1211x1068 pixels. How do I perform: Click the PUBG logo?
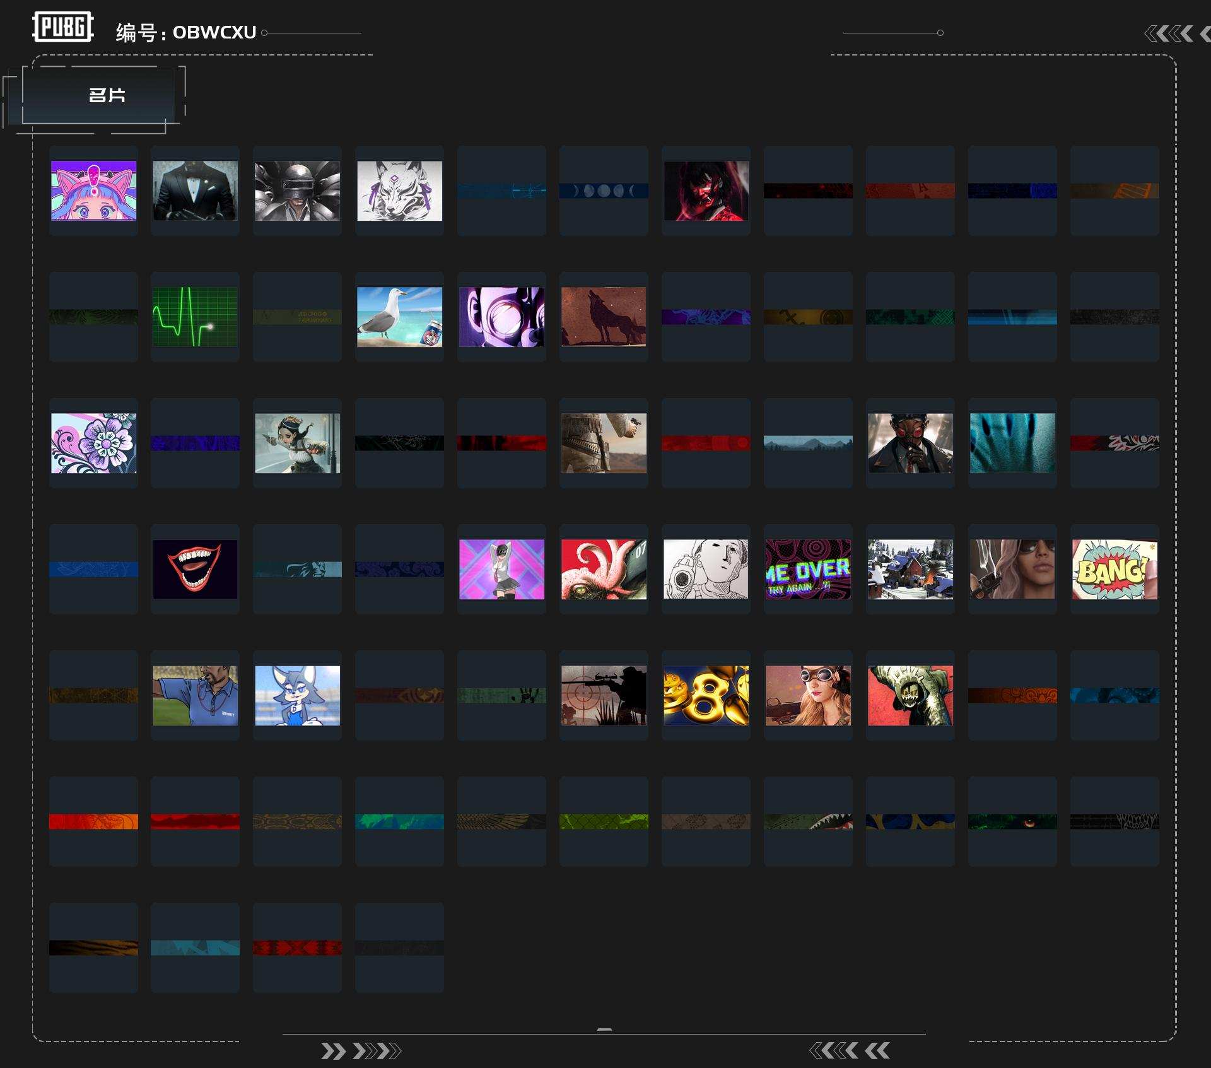(63, 27)
